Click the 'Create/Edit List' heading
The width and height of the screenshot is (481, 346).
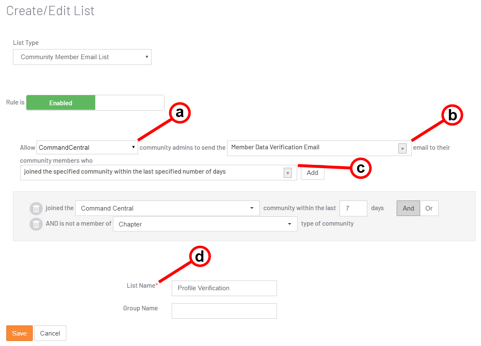[50, 11]
